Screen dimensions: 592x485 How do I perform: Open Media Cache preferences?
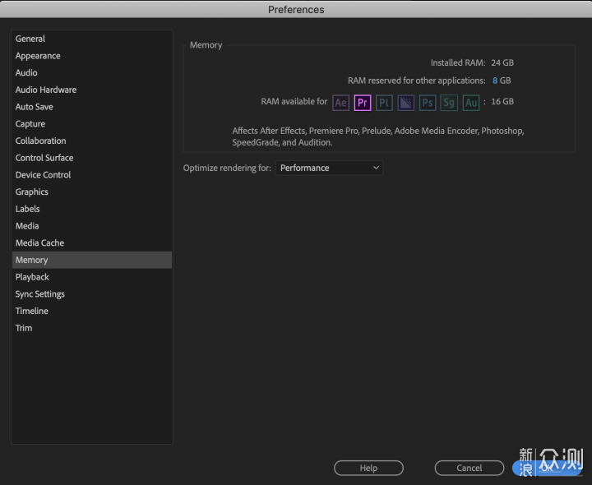coord(92,242)
